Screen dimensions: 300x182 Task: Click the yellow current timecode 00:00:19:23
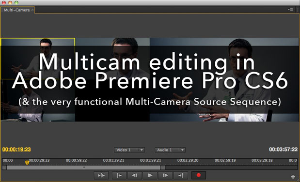[x=16, y=149]
